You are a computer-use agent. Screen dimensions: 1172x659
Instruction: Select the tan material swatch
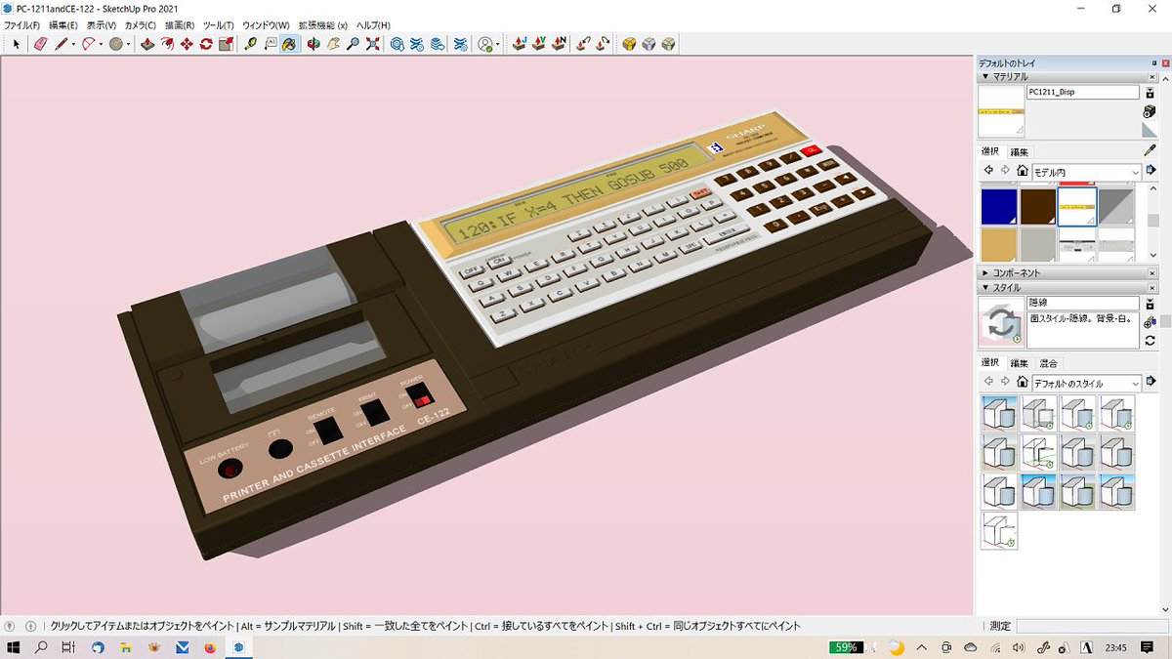pos(999,245)
